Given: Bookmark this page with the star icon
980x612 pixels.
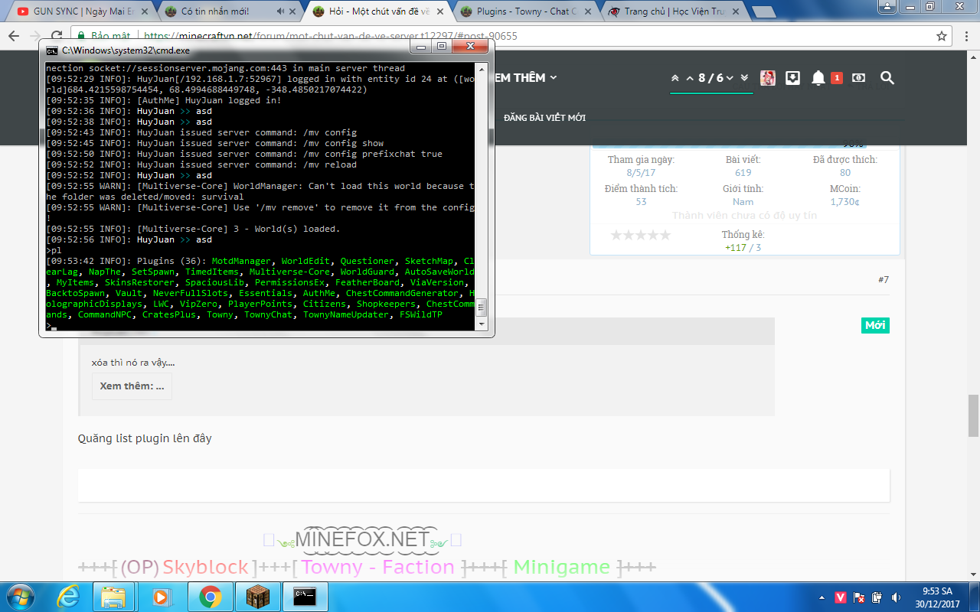Looking at the screenshot, I should point(942,36).
